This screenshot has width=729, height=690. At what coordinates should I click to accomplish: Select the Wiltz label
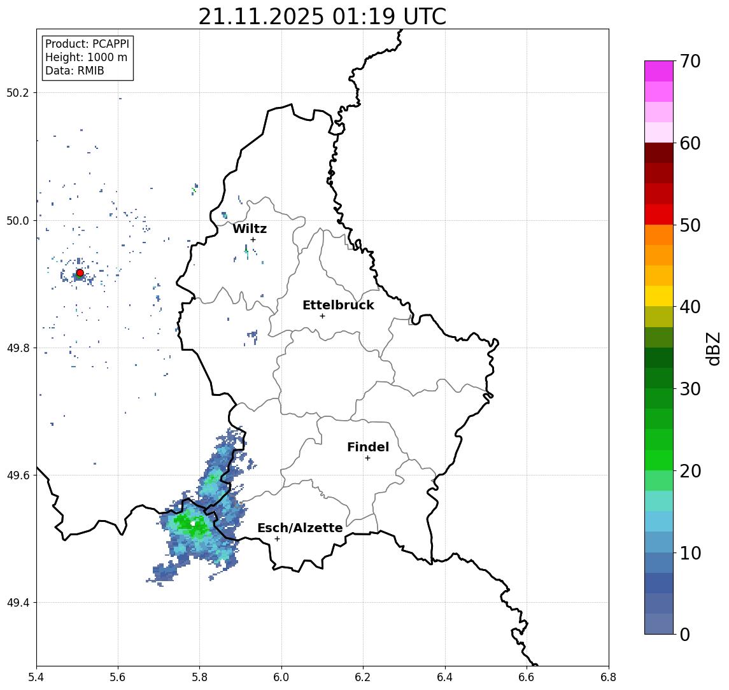250,229
